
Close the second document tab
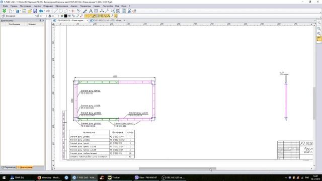(x=124, y=21)
